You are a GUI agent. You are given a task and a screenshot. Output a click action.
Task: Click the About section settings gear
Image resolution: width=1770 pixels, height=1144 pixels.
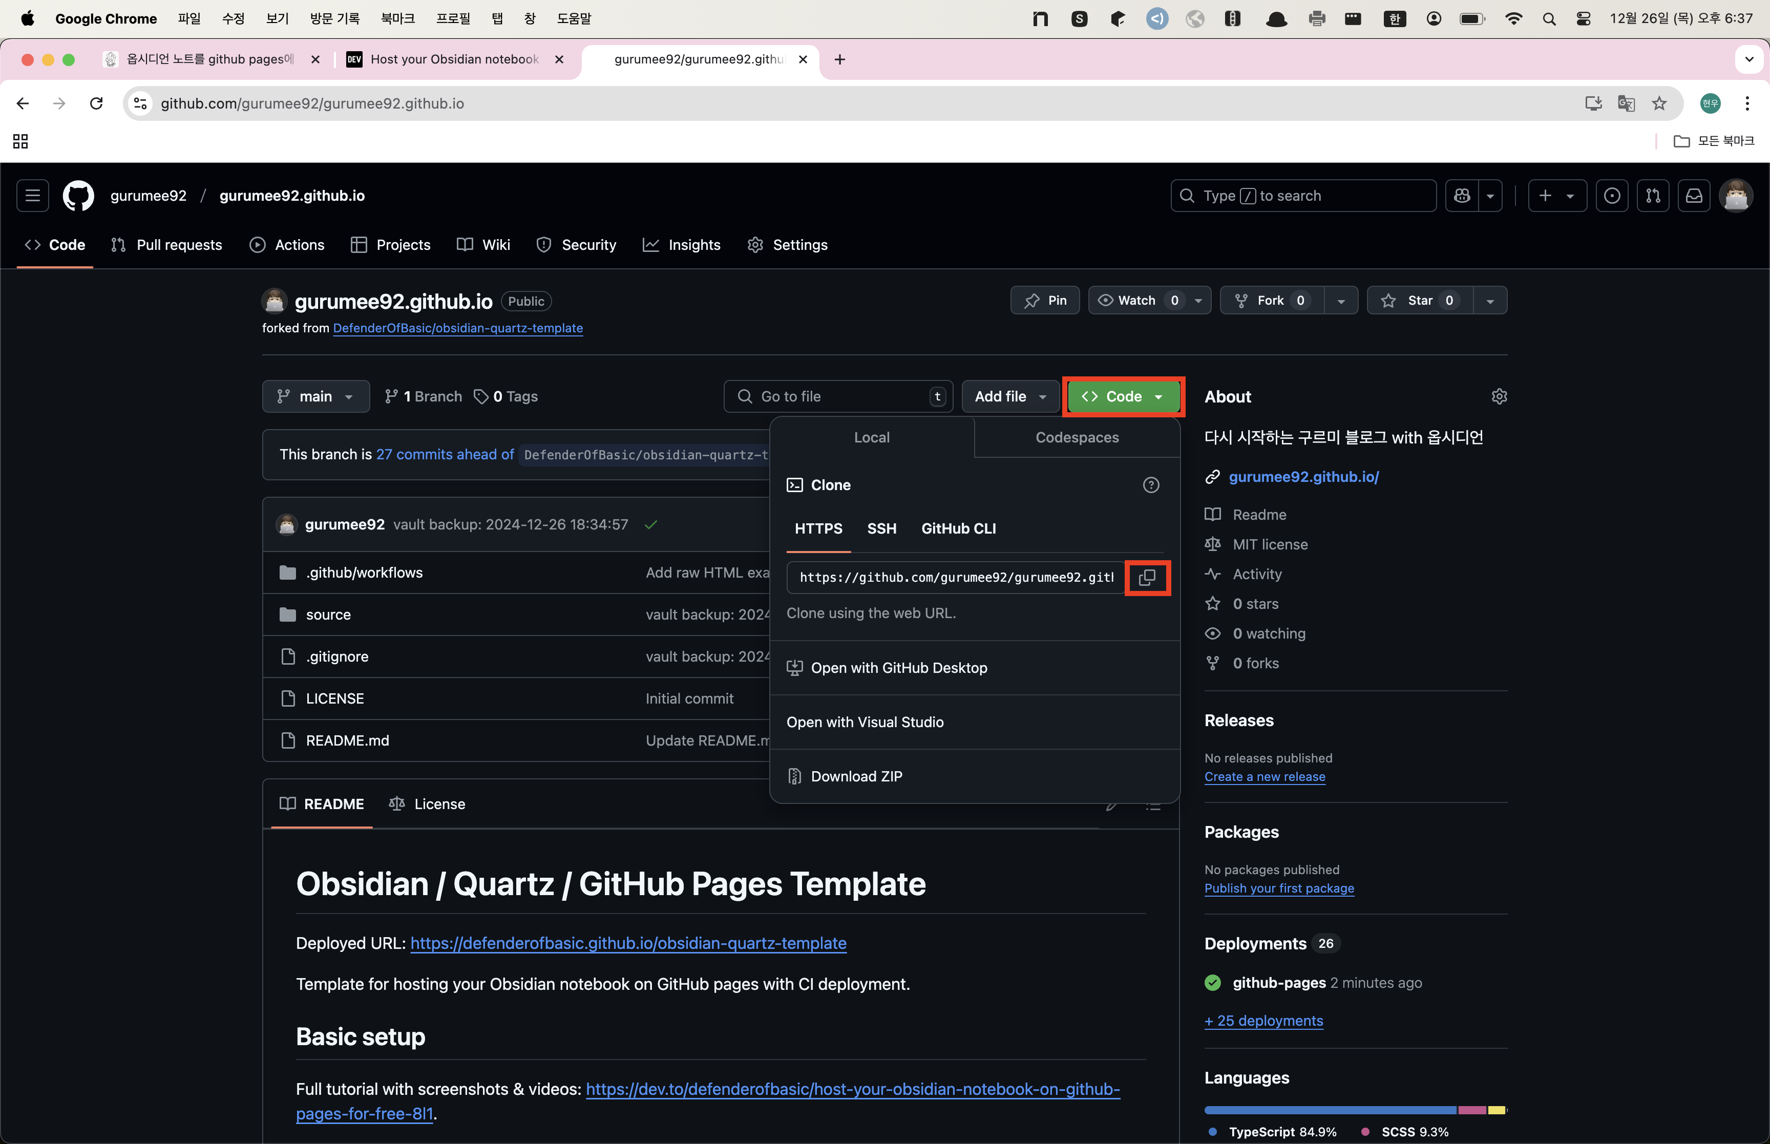(1499, 397)
